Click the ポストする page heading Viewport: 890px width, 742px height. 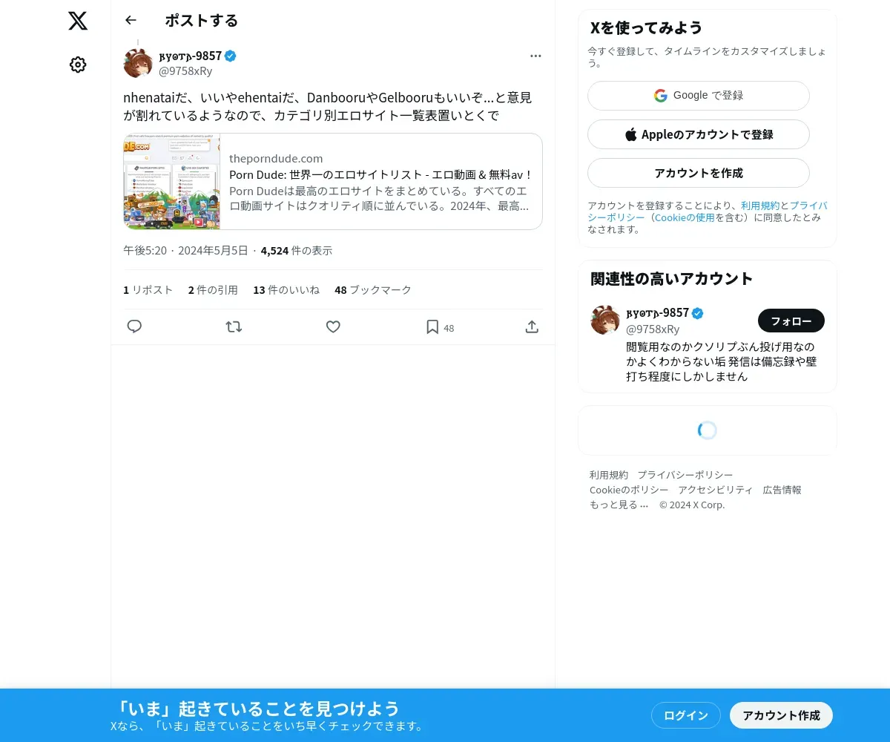point(202,21)
